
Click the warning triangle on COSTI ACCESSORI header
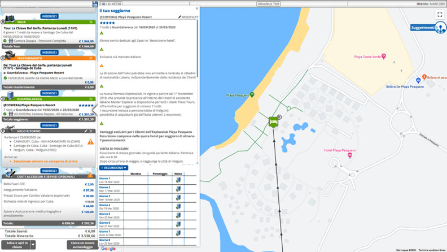[x=90, y=175]
